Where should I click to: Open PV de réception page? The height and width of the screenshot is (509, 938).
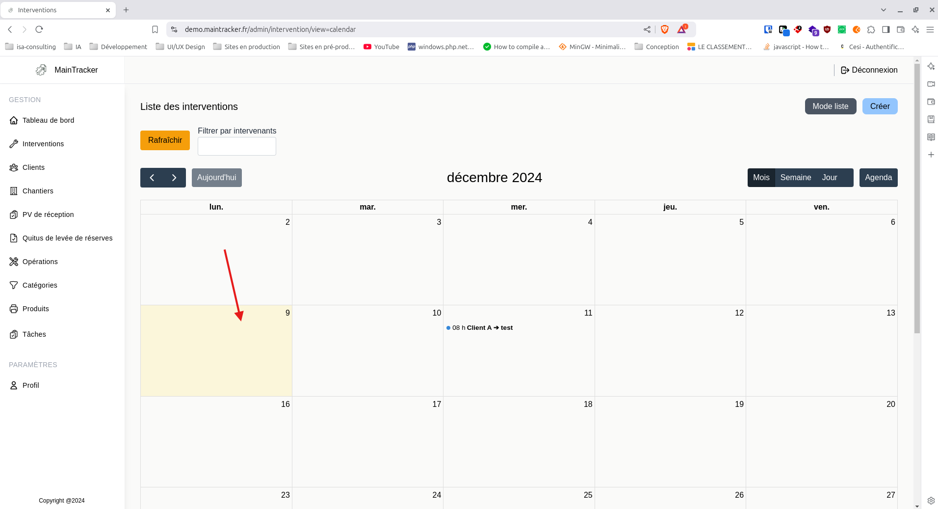tap(48, 214)
